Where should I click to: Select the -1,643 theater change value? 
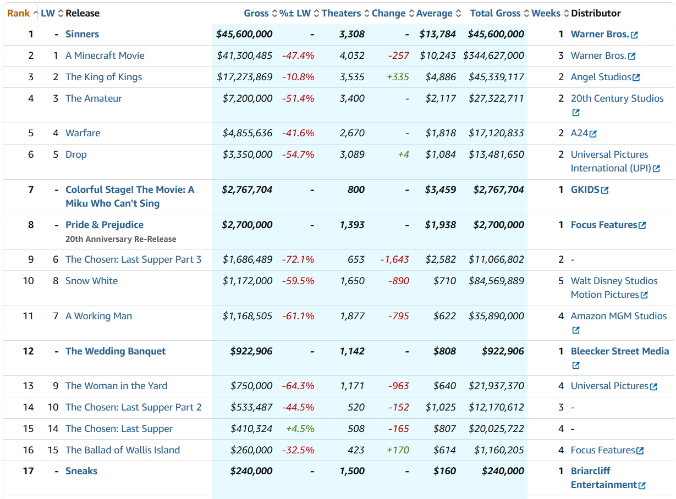395,259
